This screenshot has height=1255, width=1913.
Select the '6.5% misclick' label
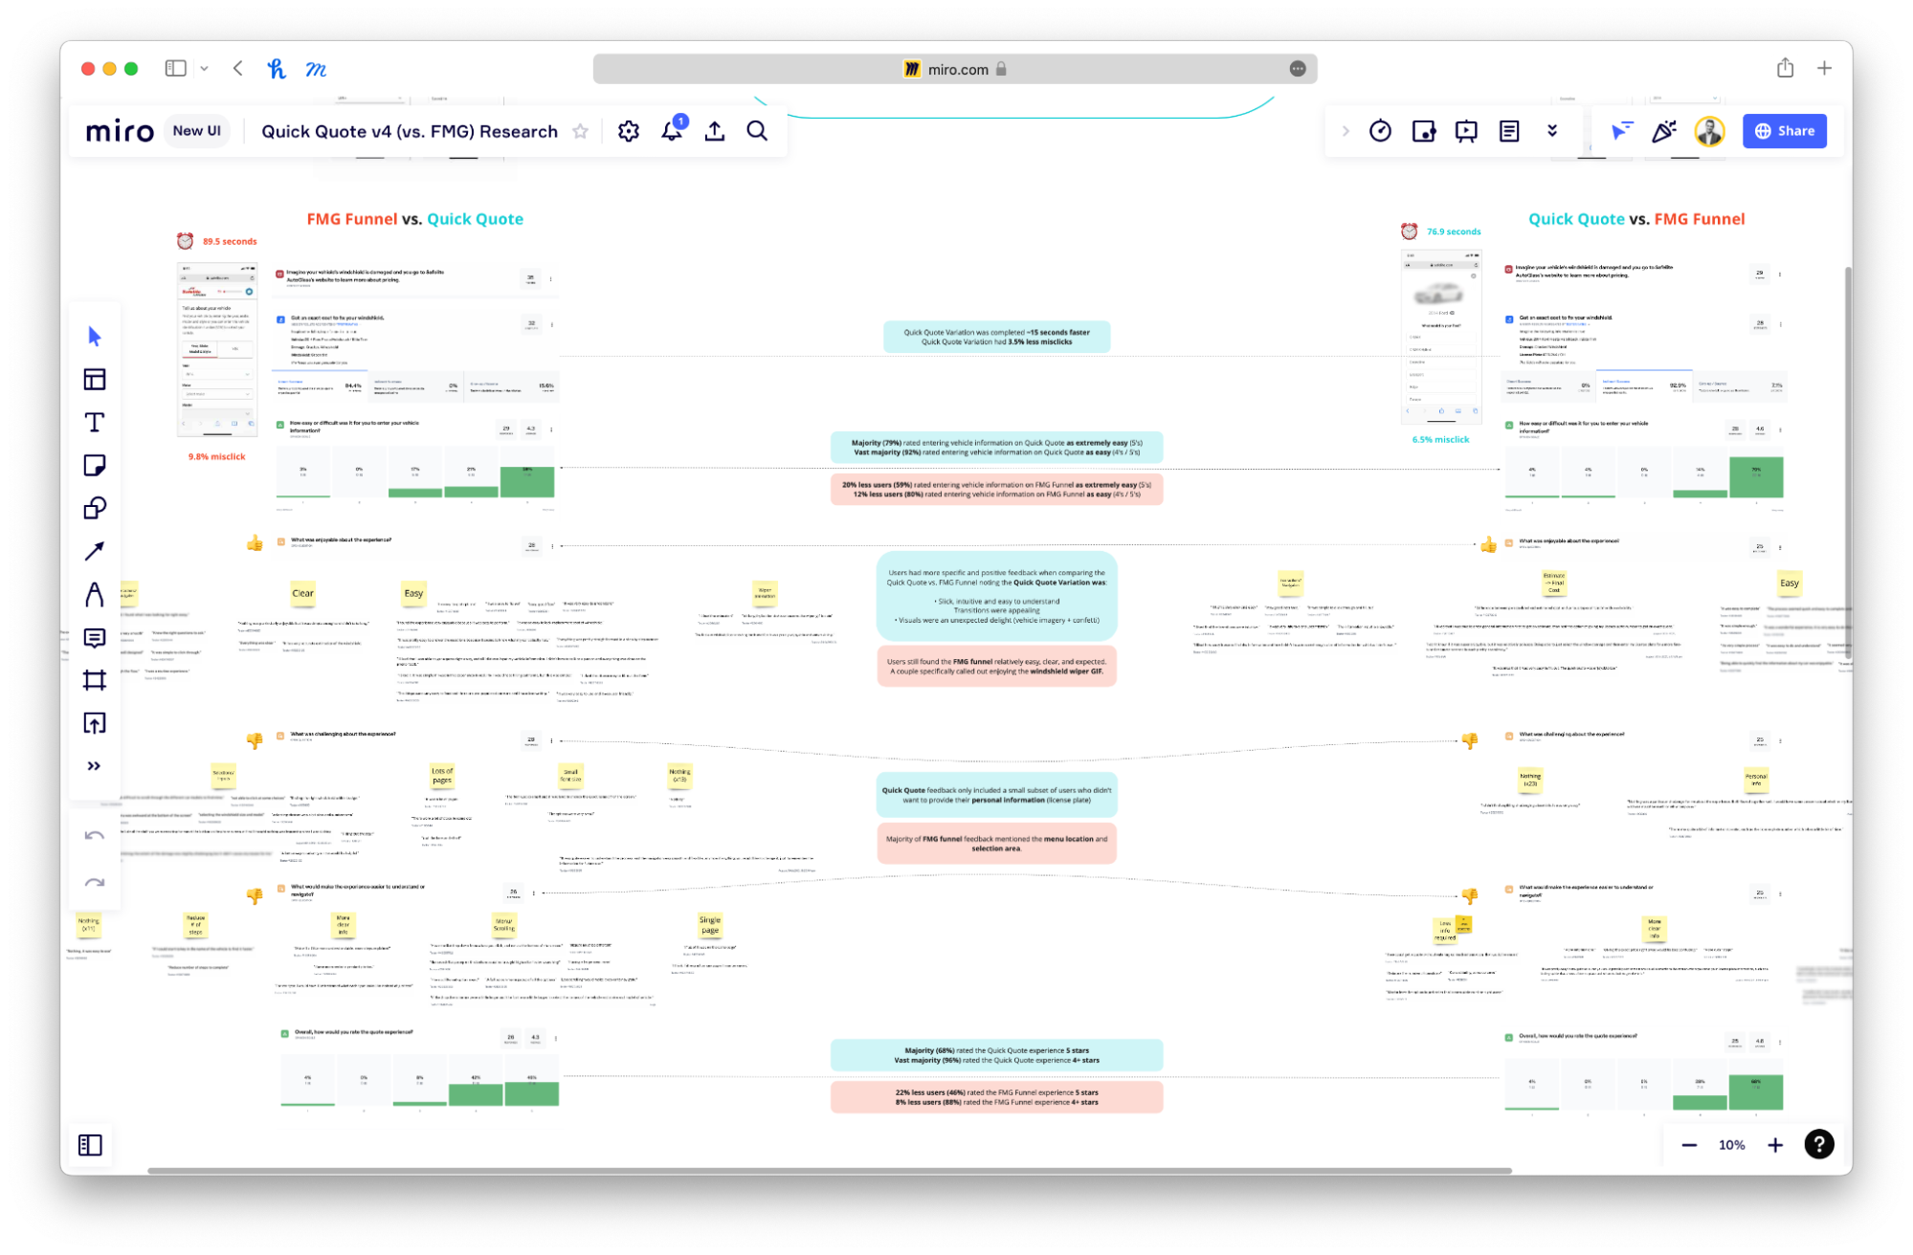(1440, 440)
